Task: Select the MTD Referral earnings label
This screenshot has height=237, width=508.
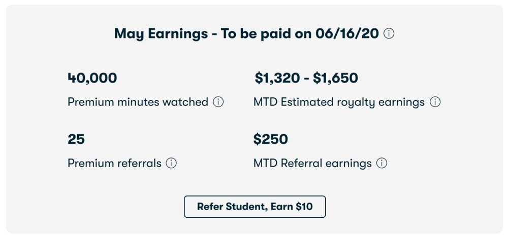Action: click(x=312, y=164)
